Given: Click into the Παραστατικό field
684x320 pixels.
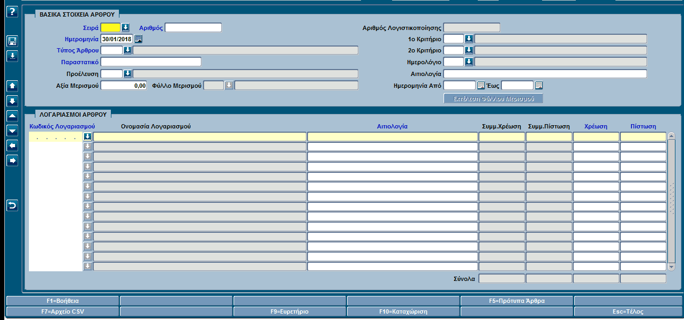Looking at the screenshot, I should (x=151, y=62).
